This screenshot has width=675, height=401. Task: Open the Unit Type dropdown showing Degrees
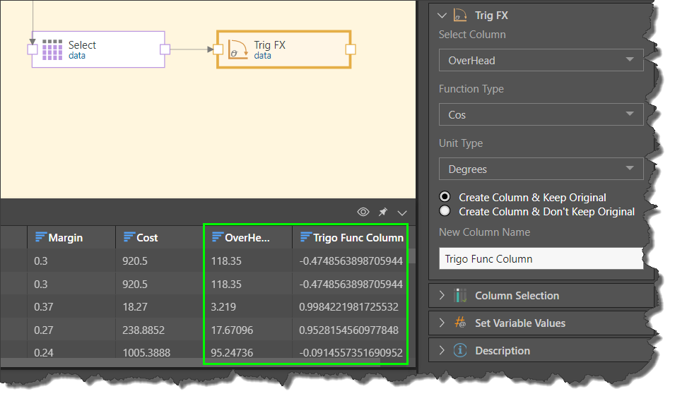tap(541, 169)
